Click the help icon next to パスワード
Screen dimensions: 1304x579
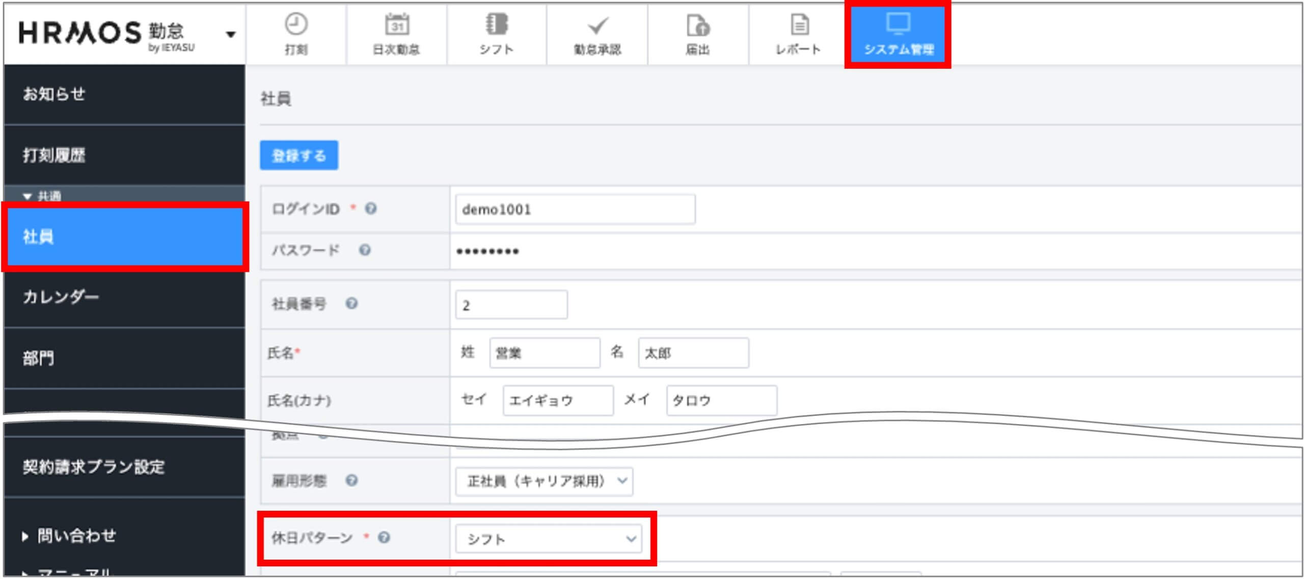365,250
